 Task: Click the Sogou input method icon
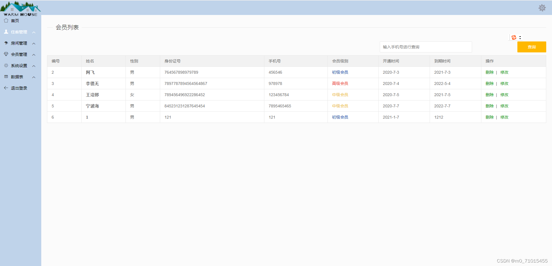point(514,37)
